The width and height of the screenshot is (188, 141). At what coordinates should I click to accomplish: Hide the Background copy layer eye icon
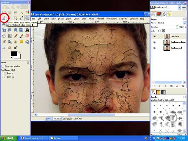tap(154, 42)
